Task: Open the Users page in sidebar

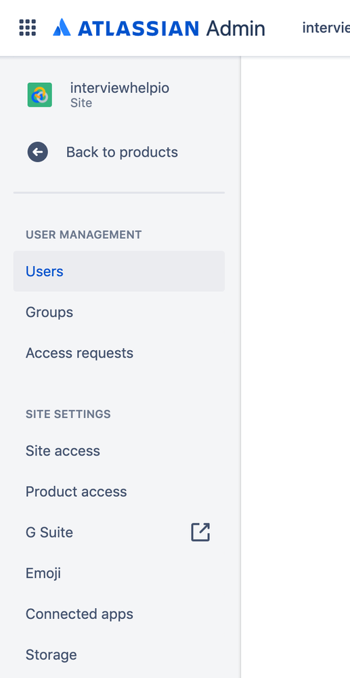Action: tap(119, 271)
